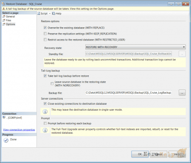
Task: Expand the Recovery state dropdown
Action: pyautogui.click(x=135, y=47)
